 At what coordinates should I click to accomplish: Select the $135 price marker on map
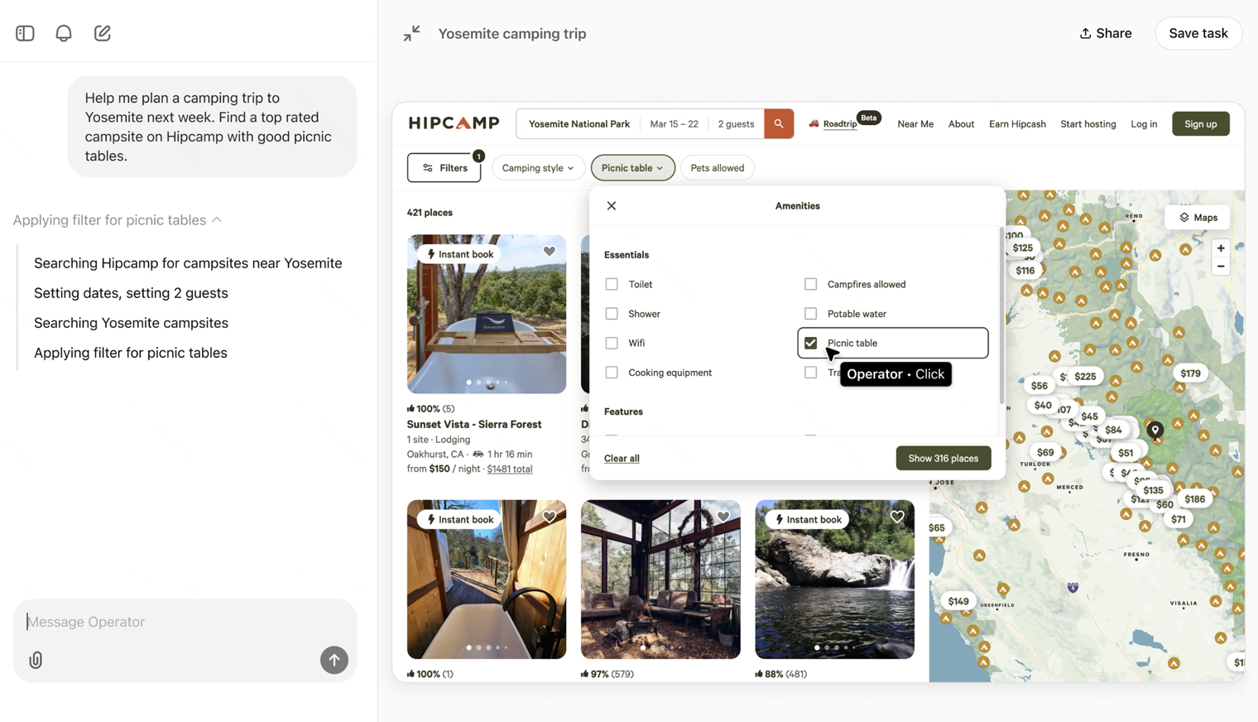(1153, 490)
